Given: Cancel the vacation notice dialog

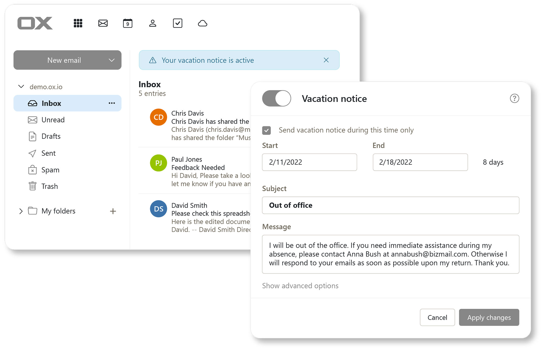Looking at the screenshot, I should point(437,317).
